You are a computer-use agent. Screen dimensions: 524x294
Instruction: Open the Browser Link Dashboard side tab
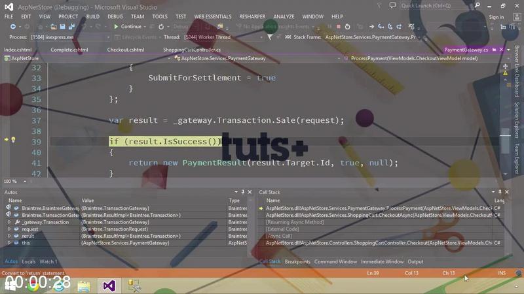pos(517,71)
